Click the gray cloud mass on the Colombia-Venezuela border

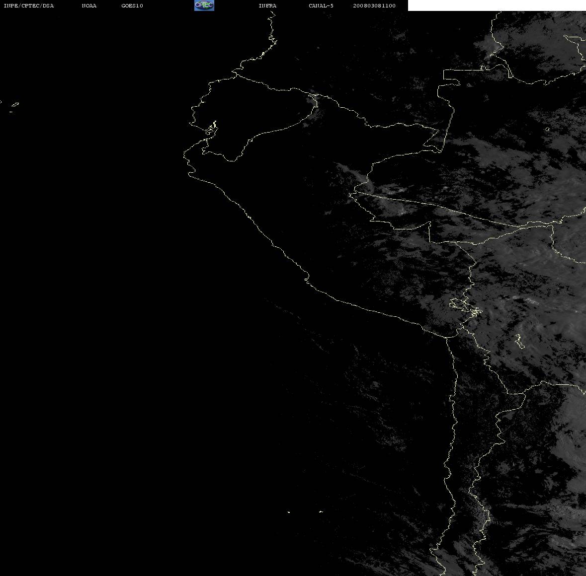coord(490,47)
